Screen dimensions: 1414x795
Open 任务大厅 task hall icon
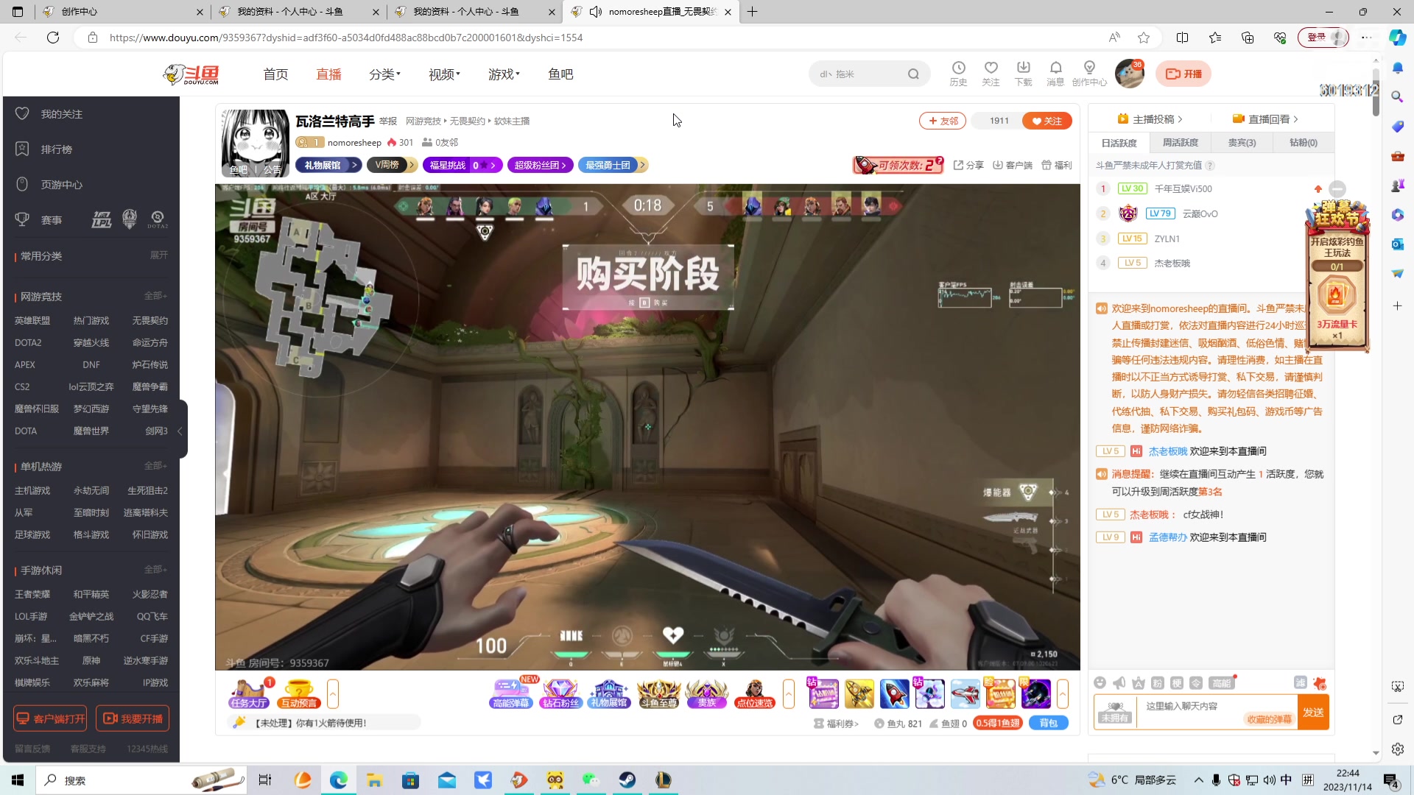pos(249,693)
